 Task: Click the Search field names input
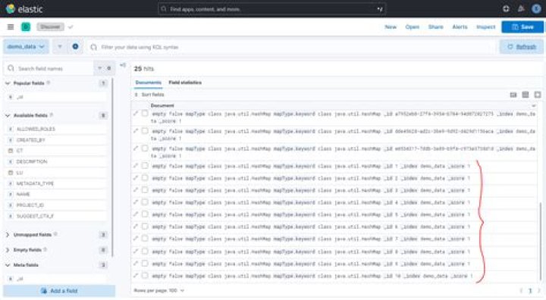pos(49,69)
